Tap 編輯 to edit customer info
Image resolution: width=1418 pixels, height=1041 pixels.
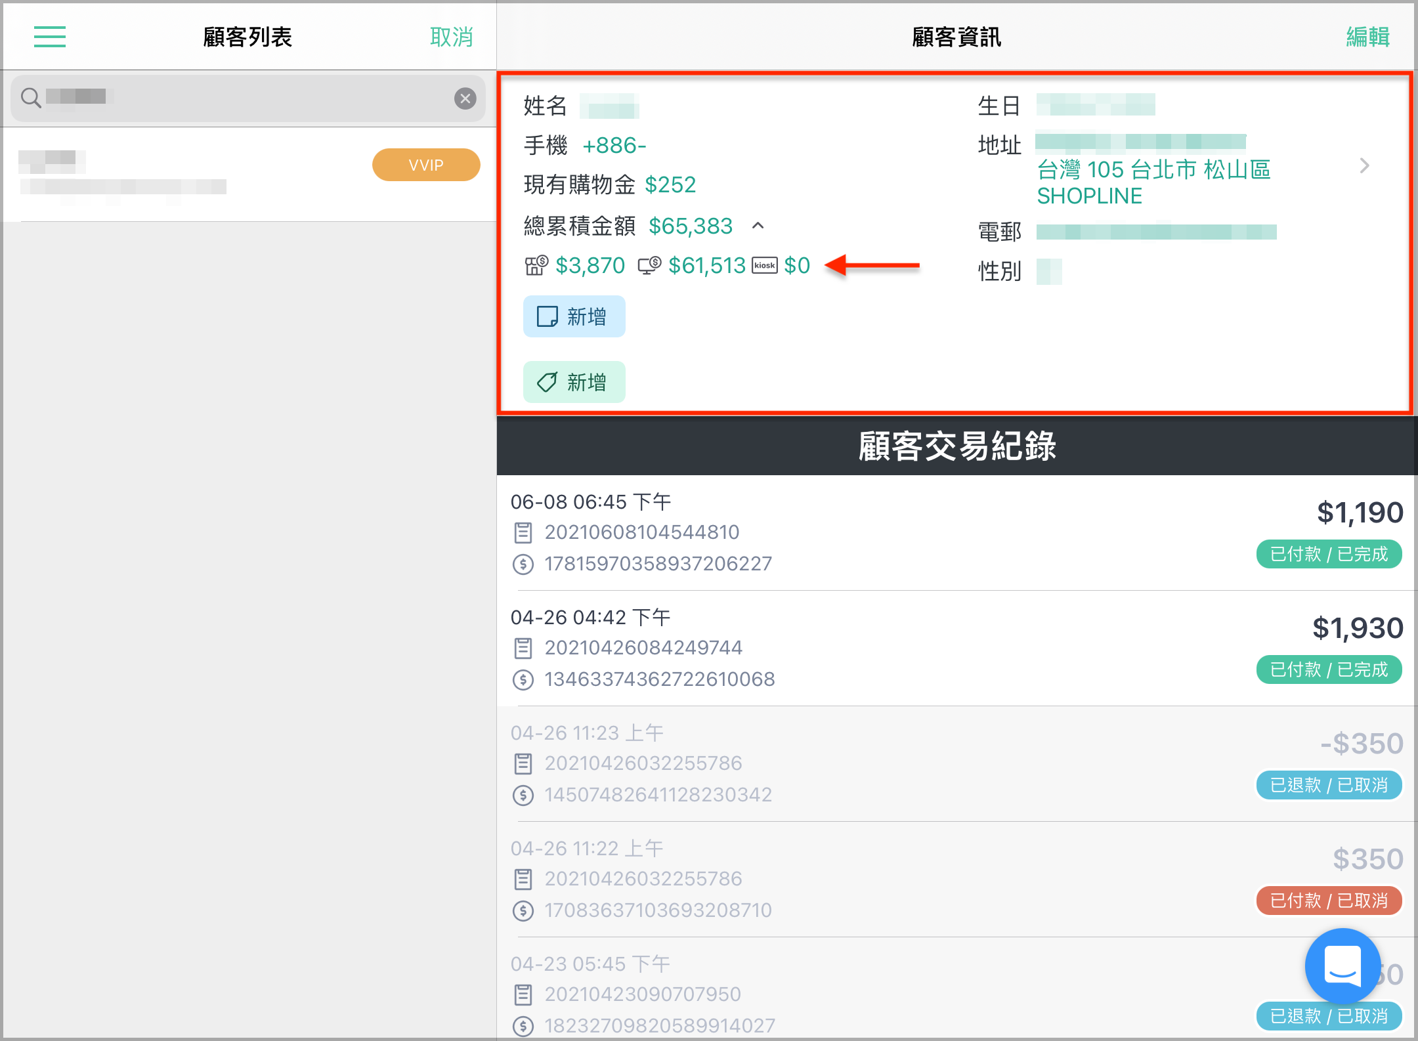pyautogui.click(x=1367, y=37)
